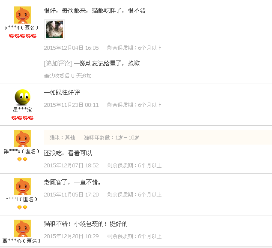Click review text 一如既往好评

[x=62, y=92]
